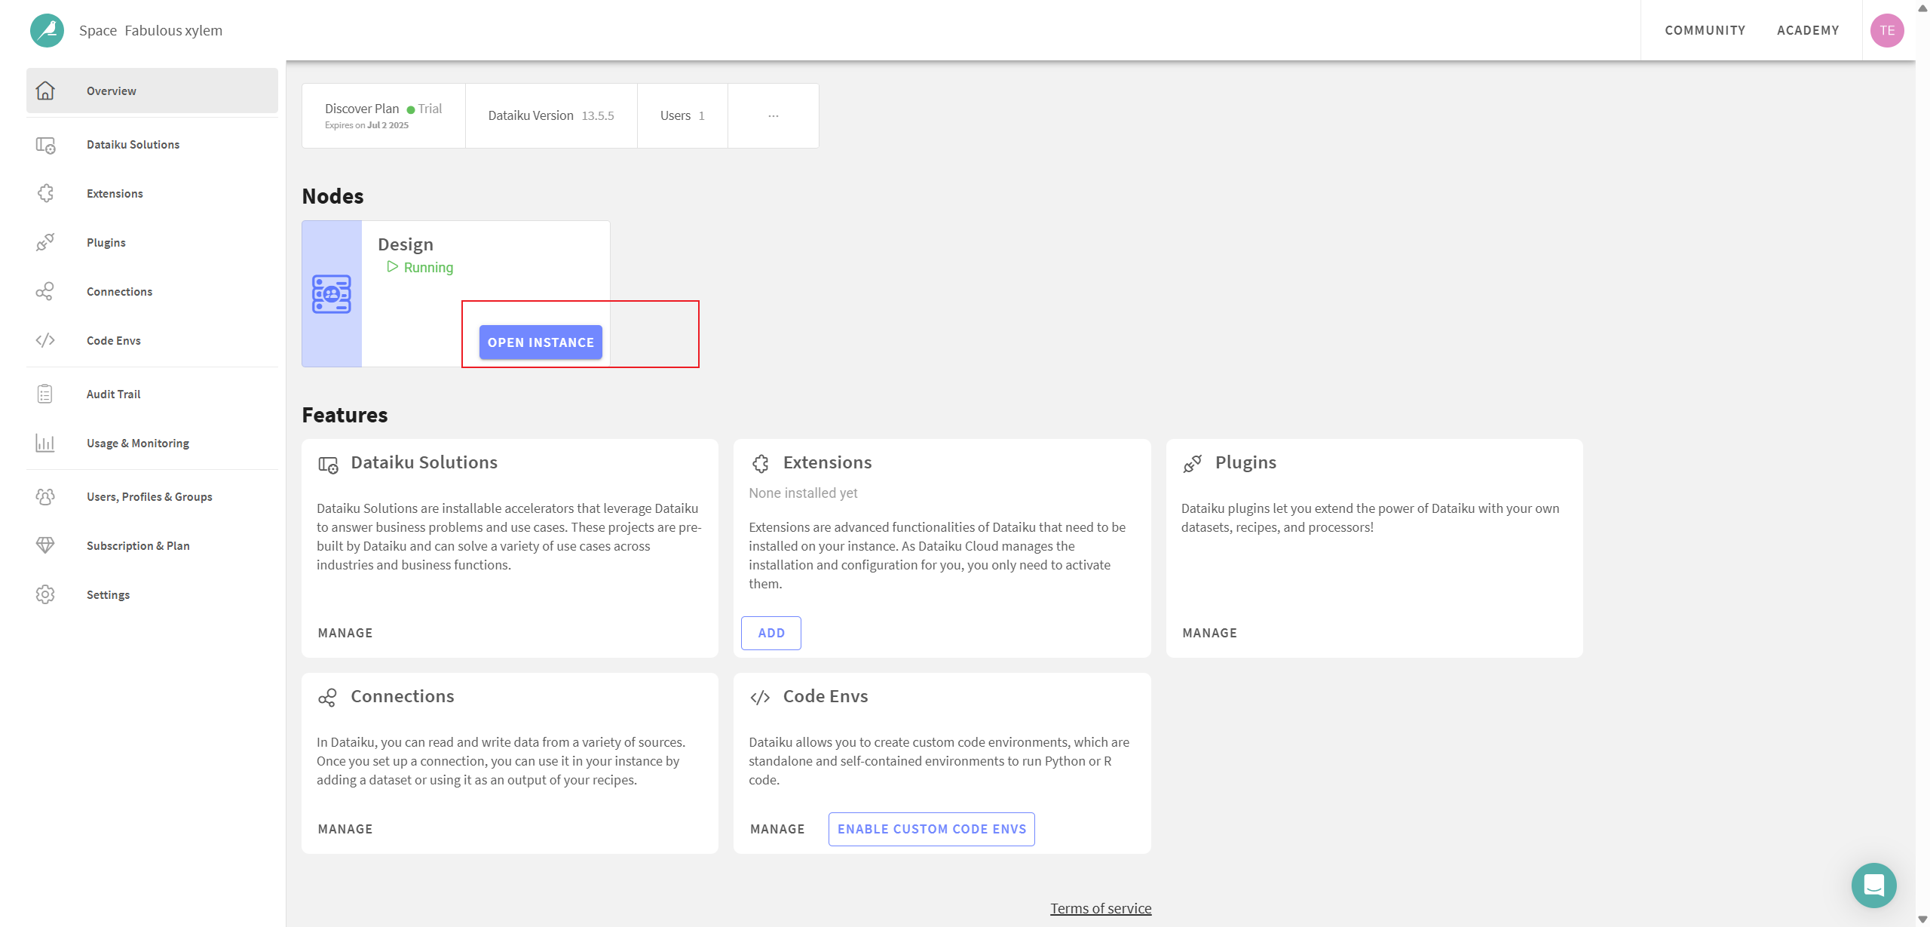This screenshot has width=1930, height=927.
Task: Click Manage under Code Envs card
Action: pyautogui.click(x=777, y=829)
